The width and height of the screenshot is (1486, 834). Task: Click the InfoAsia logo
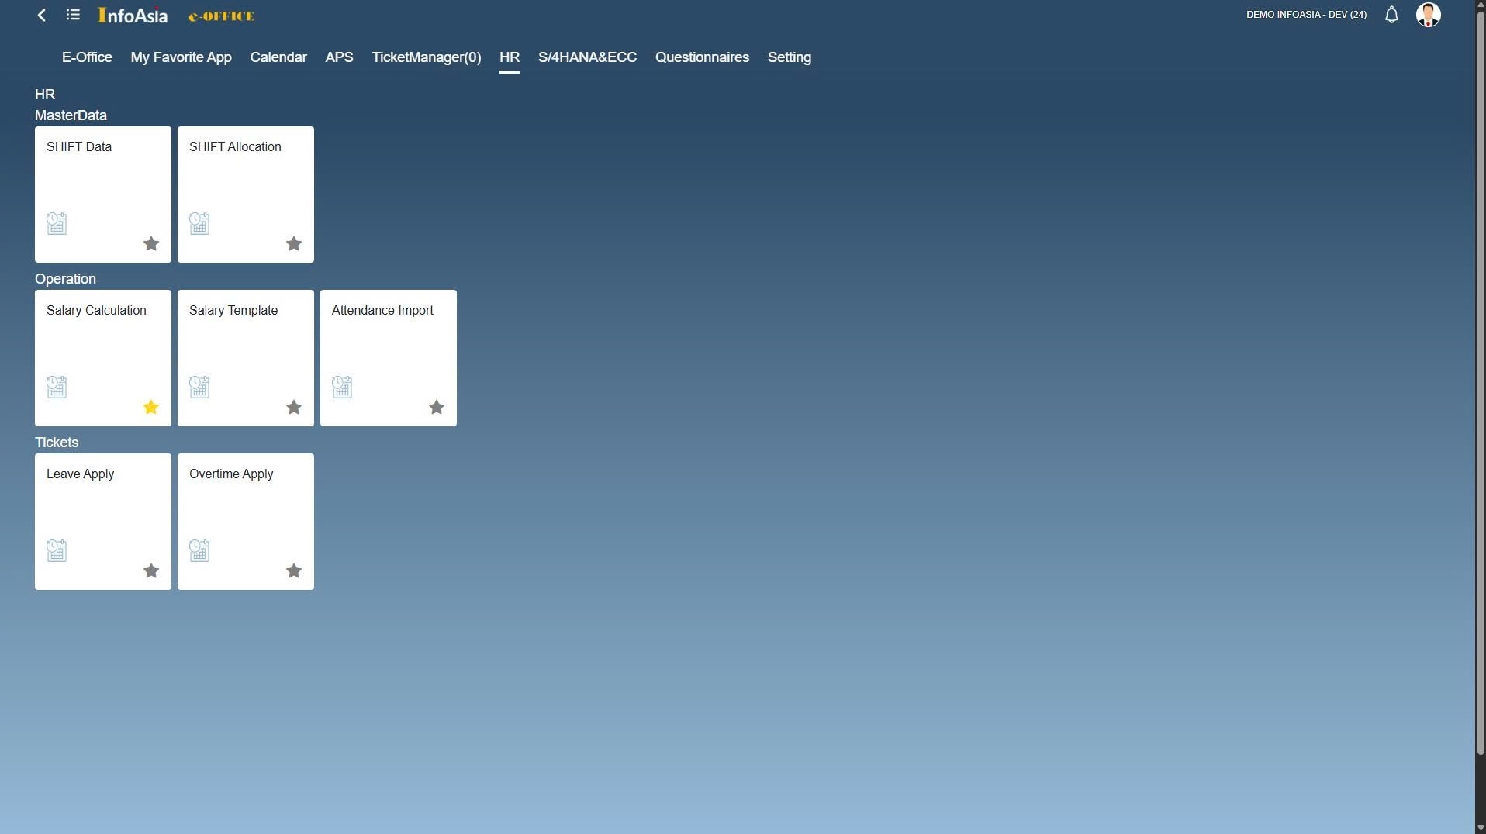pos(133,16)
